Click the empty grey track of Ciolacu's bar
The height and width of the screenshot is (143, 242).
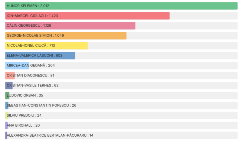coord(203,16)
